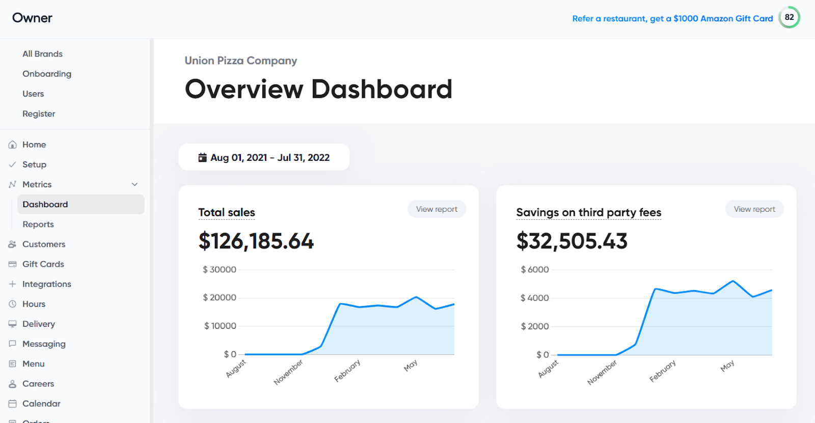815x423 pixels.
Task: Click the Integrations plus icon
Action: click(13, 284)
